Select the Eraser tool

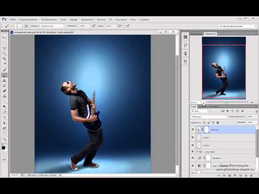point(4,91)
